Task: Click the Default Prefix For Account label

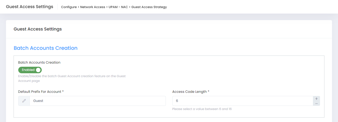Action: [40, 92]
